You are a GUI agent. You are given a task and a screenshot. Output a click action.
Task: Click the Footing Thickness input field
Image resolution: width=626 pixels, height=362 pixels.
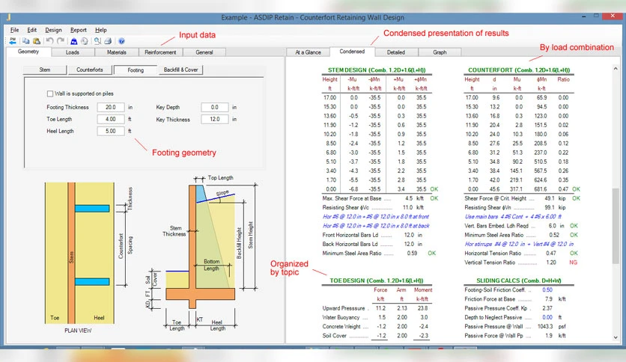111,107
